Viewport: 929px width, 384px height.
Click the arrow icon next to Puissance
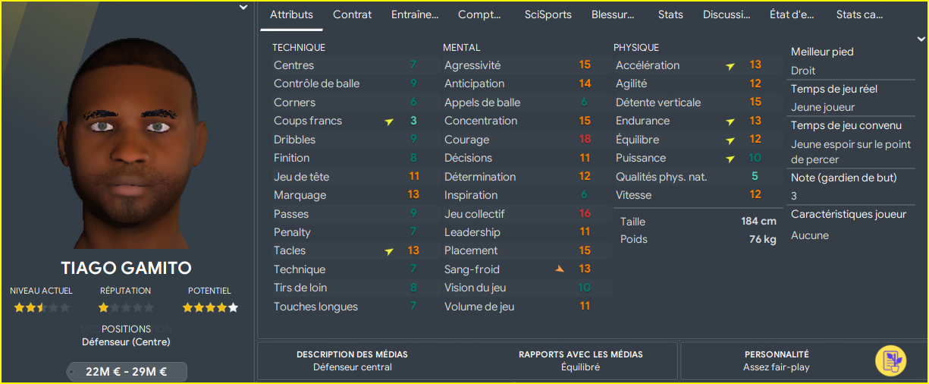tap(730, 159)
